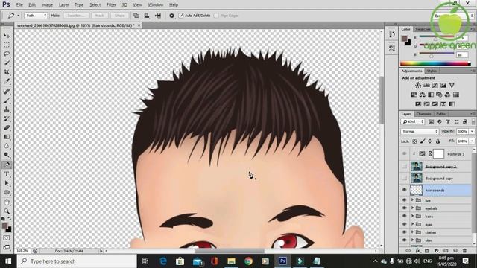Click the Curves adjustment icon
Viewport: 477px width, 268px height.
(x=435, y=86)
